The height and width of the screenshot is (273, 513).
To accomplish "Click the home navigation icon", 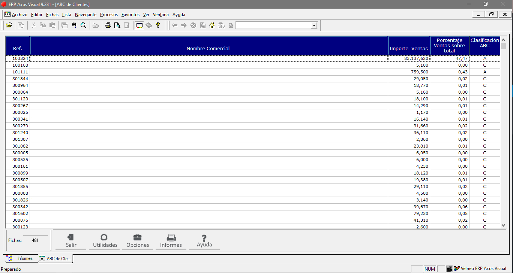I will coord(212,25).
